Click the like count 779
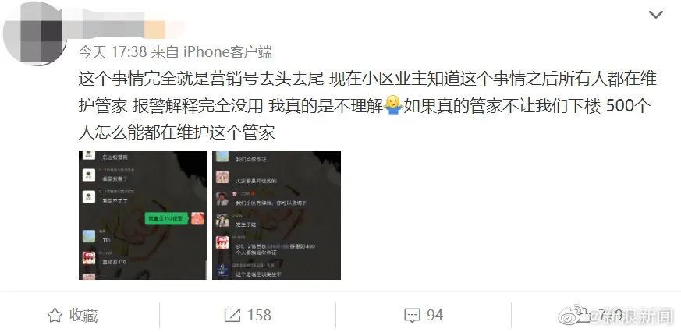 click(610, 316)
